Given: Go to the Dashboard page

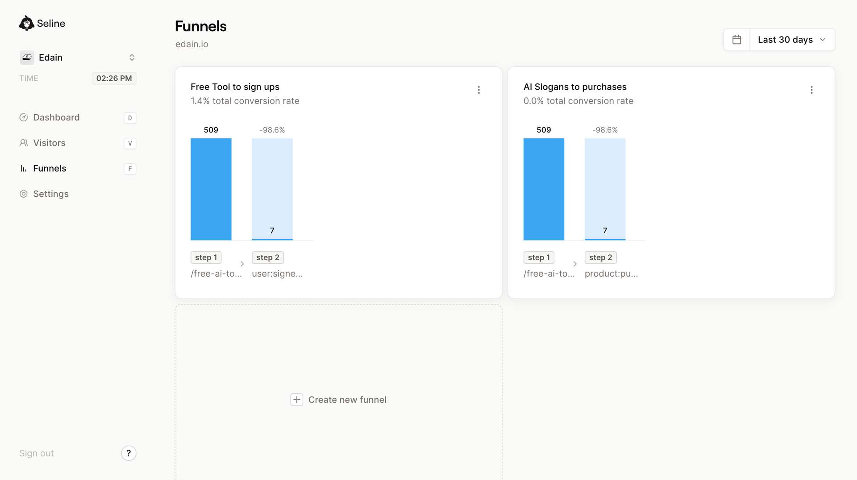Looking at the screenshot, I should pos(56,117).
